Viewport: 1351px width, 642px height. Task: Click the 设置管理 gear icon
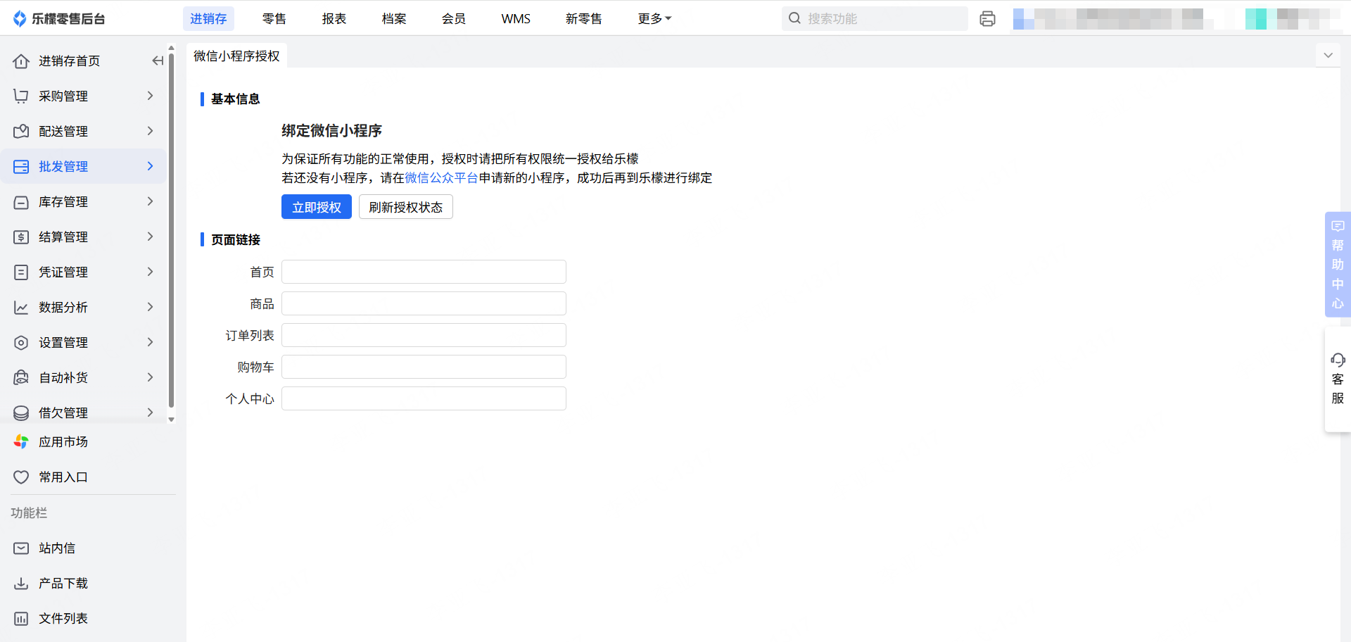[x=21, y=343]
